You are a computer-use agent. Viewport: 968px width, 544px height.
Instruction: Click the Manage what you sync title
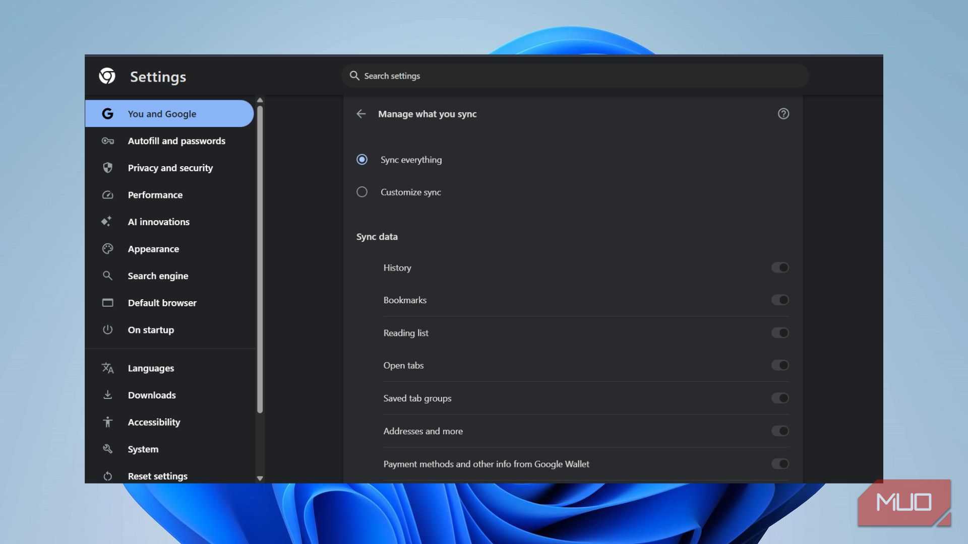tap(427, 114)
